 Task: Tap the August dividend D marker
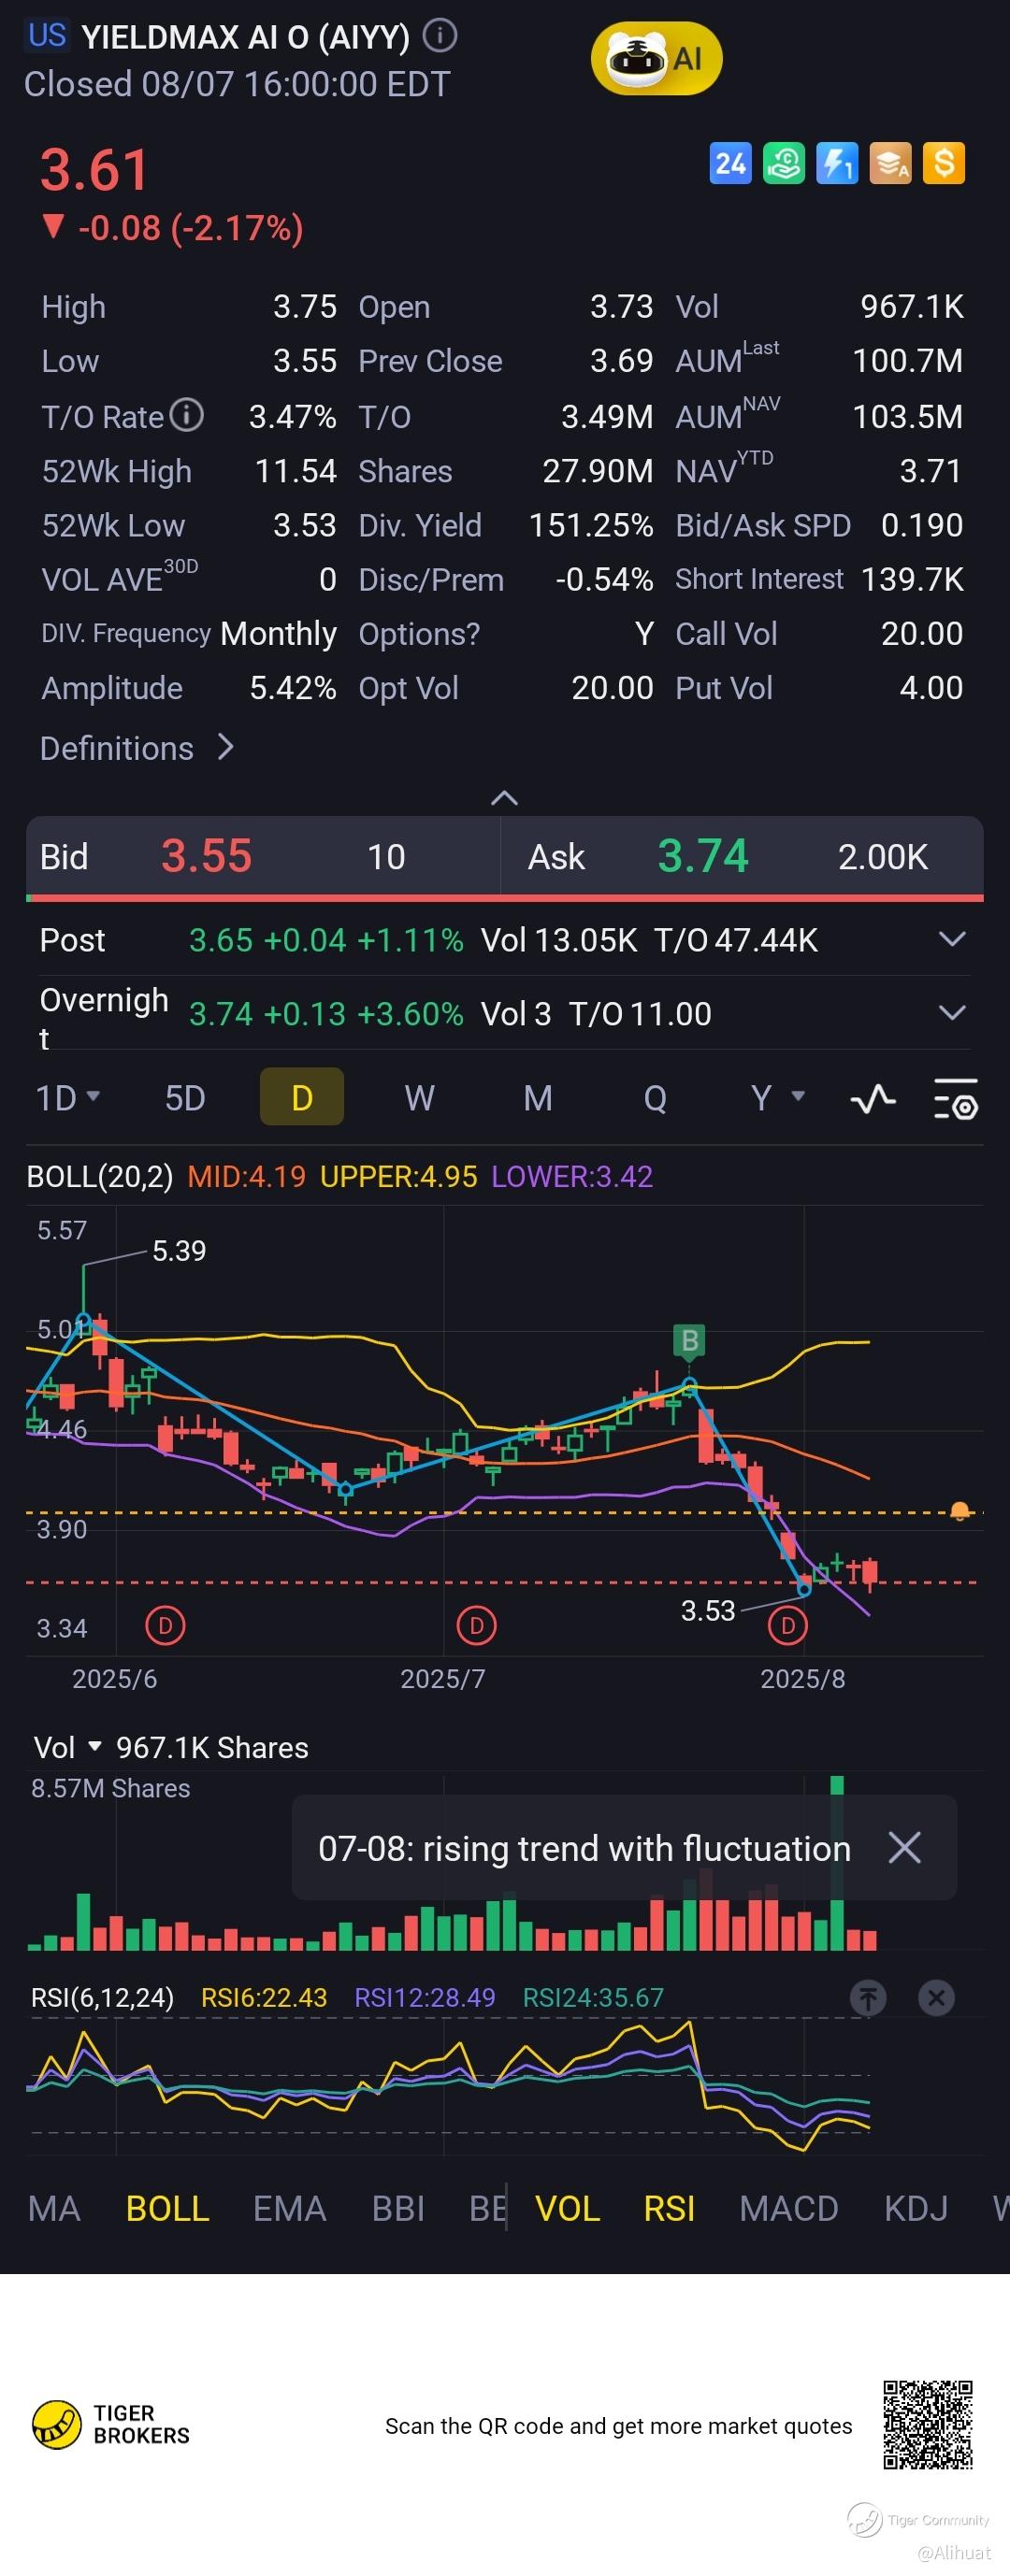[x=787, y=1626]
